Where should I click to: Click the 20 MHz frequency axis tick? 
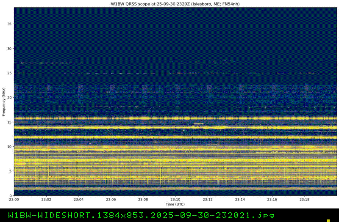pos(9,98)
